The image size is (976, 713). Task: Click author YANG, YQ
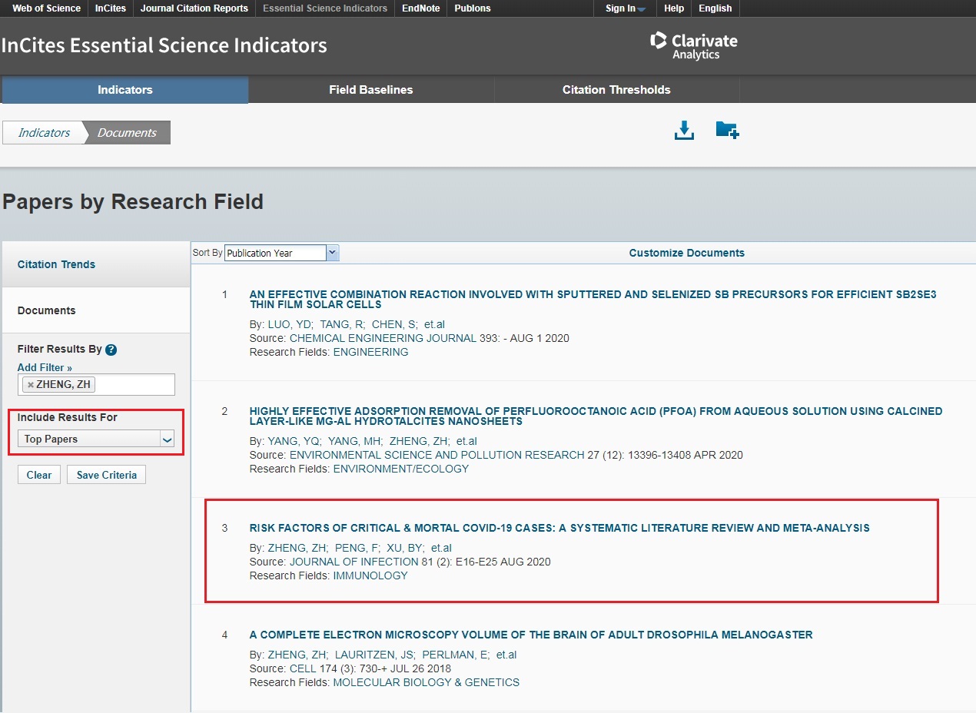click(294, 441)
